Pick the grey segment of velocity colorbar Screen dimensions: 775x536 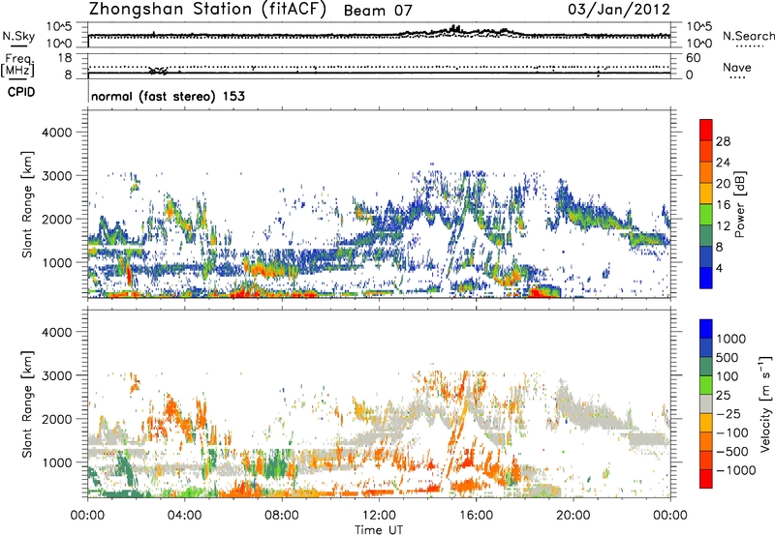pyautogui.click(x=706, y=404)
